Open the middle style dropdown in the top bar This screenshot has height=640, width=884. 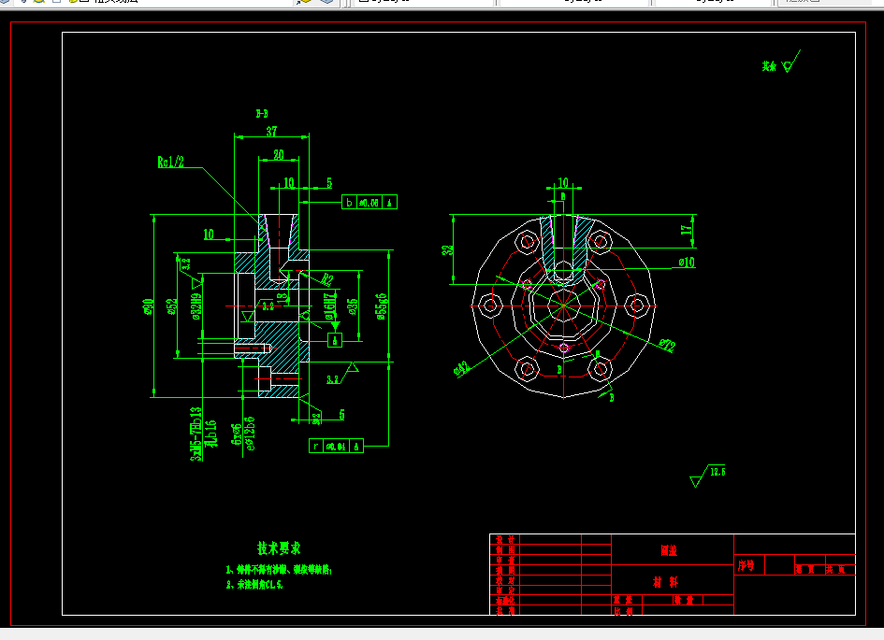[580, 4]
